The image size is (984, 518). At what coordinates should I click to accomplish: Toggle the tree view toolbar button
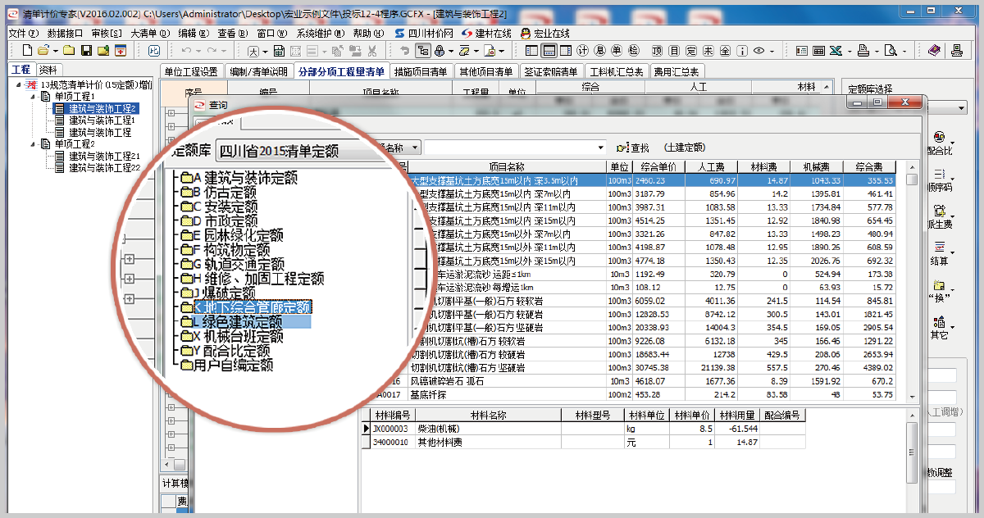pyautogui.click(x=423, y=51)
